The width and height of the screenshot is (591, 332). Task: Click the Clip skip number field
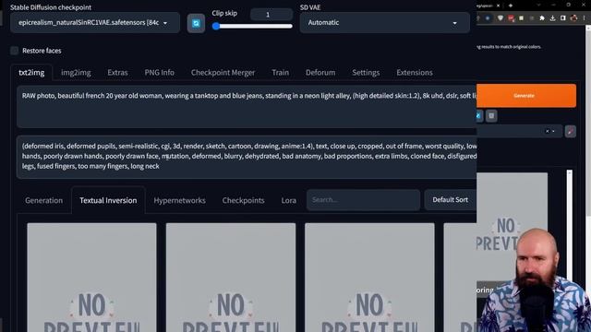click(x=271, y=15)
